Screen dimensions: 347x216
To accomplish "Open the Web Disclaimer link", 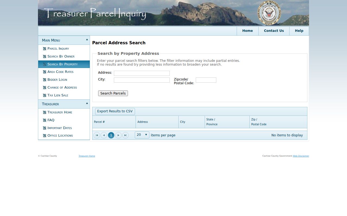I will coord(301,156).
